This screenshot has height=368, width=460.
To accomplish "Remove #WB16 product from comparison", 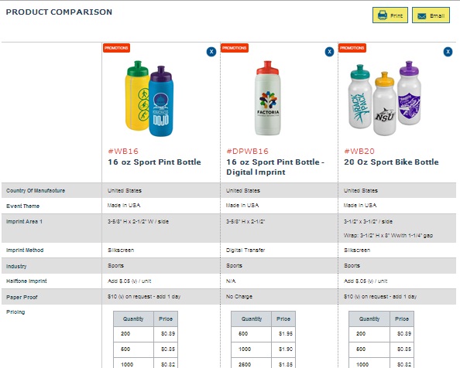I will tap(211, 52).
